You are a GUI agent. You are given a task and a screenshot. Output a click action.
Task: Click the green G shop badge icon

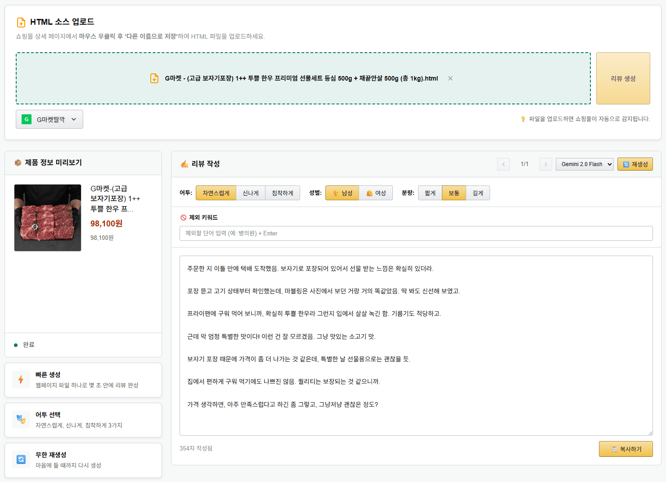(26, 119)
